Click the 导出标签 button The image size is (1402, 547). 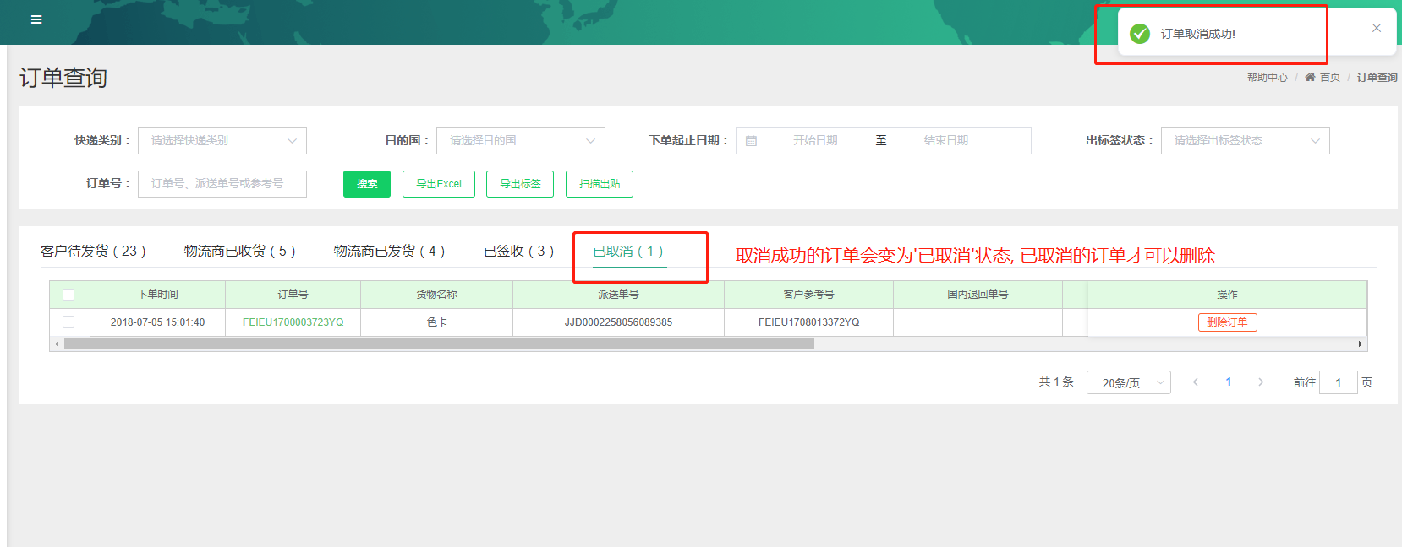click(520, 184)
